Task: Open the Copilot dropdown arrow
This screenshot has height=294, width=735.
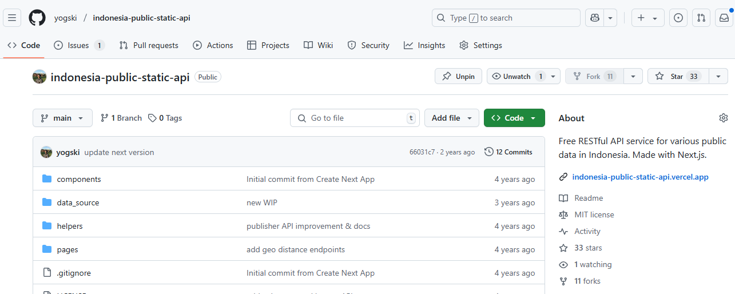Action: [611, 18]
